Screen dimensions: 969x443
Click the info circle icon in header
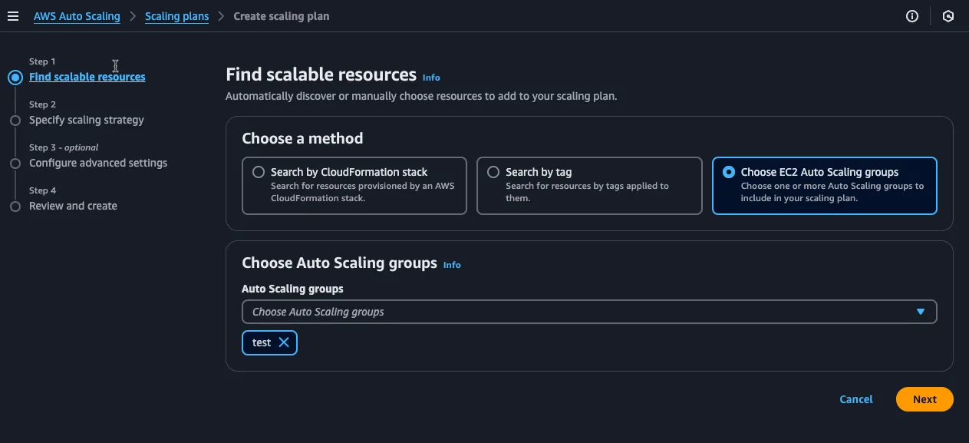point(912,16)
